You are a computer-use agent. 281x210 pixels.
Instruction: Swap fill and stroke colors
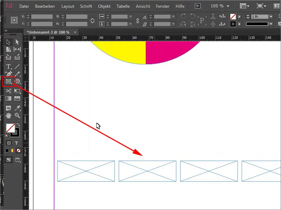point(18,125)
